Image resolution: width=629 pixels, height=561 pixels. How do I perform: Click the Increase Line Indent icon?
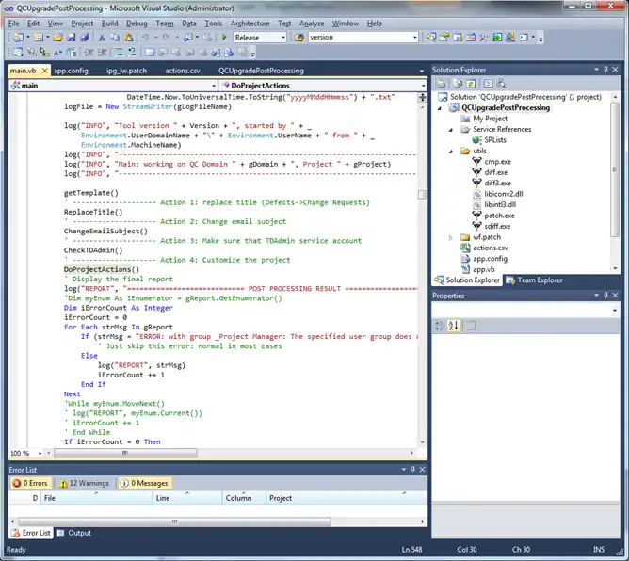tap(103, 52)
